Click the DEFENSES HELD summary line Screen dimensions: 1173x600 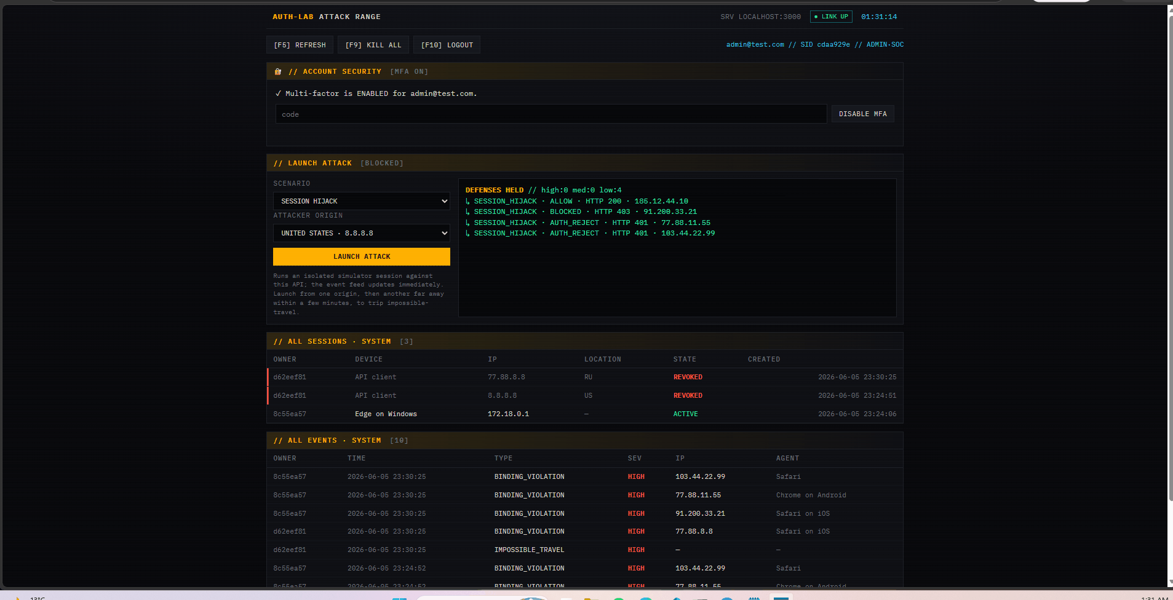point(543,190)
